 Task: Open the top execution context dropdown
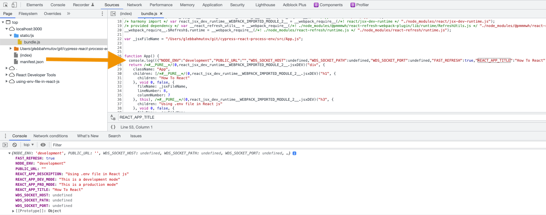point(28,145)
